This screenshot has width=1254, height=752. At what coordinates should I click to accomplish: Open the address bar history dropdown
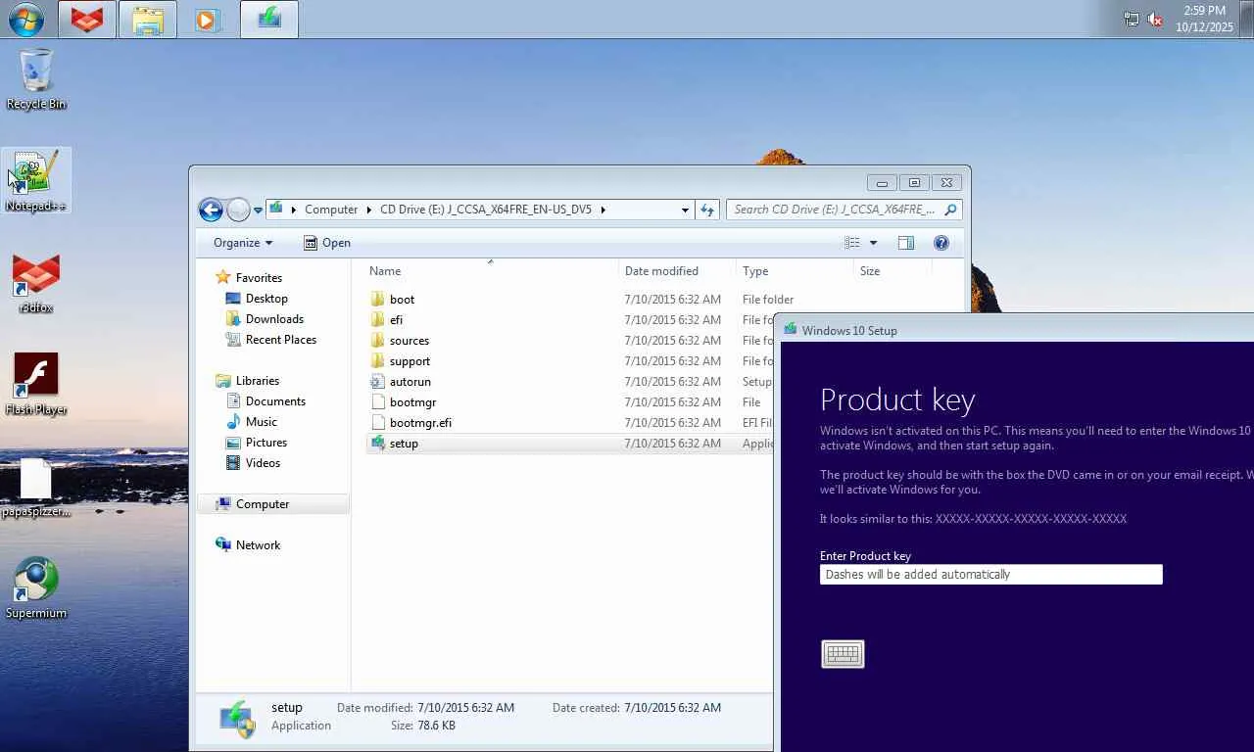685,210
